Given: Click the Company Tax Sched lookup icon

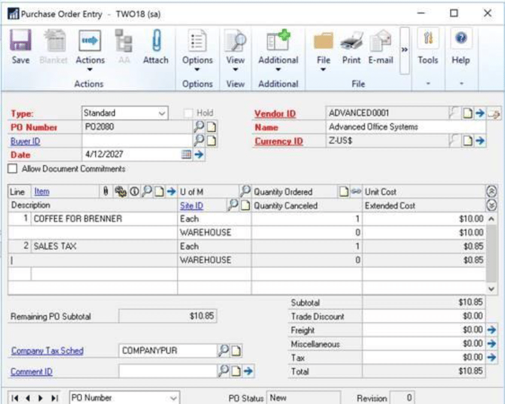Looking at the screenshot, I should [222, 351].
